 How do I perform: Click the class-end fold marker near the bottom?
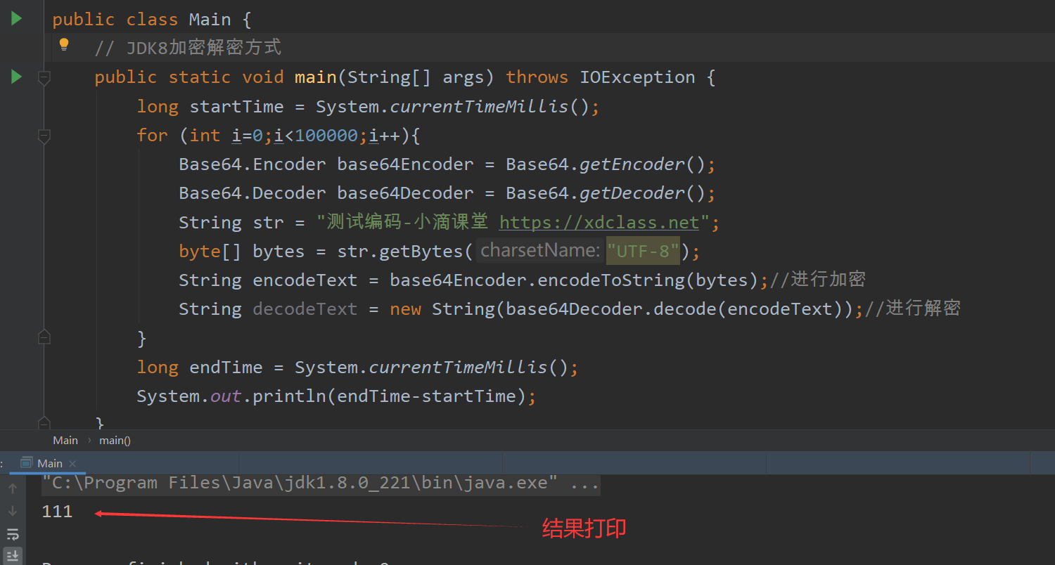pyautogui.click(x=44, y=424)
